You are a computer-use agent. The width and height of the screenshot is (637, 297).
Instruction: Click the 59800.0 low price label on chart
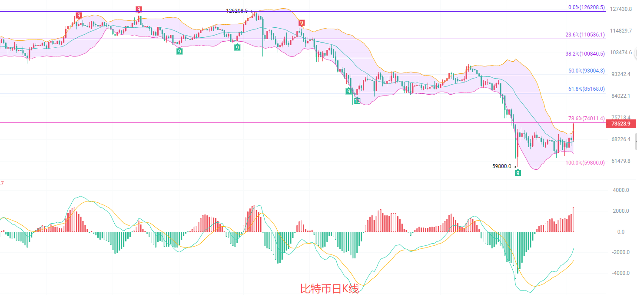501,166
